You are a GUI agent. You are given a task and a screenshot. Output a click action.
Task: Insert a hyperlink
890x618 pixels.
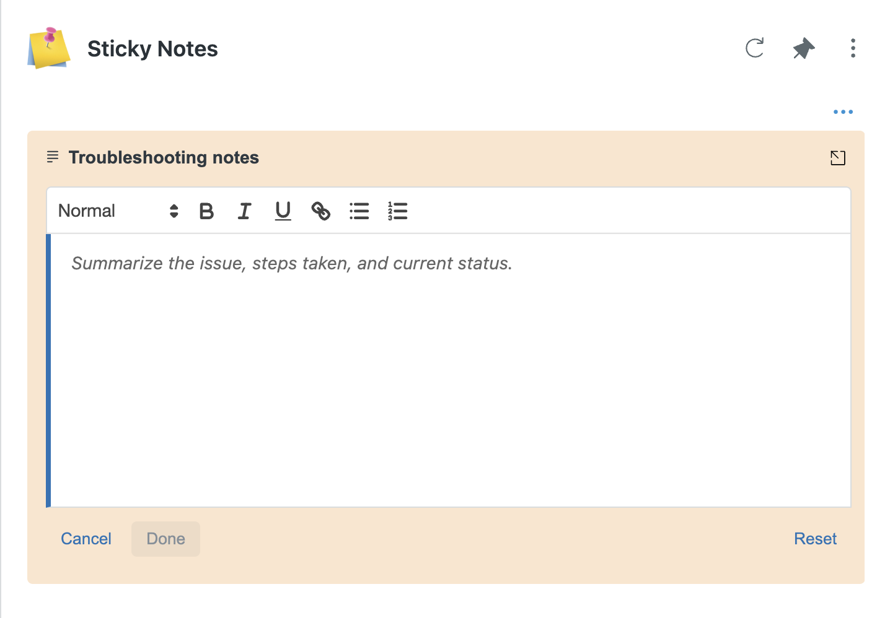tap(320, 211)
